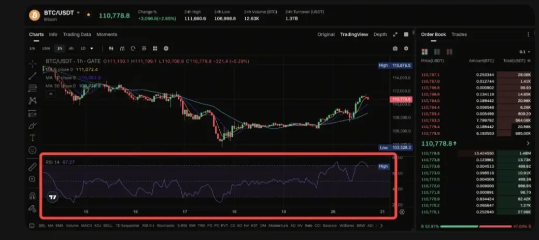Select TradingView chart view
Screen dimensions: 539x240
tap(354, 34)
